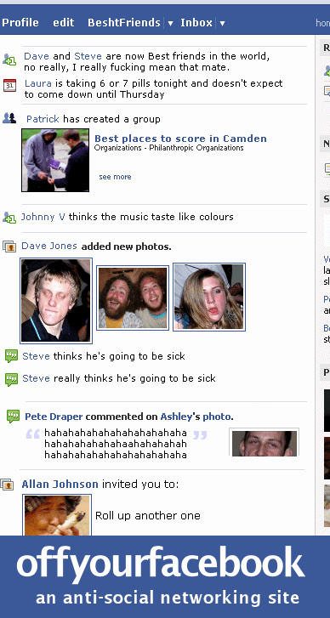Open Allan Johnson's profile link
The height and width of the screenshot is (618, 330).
[60, 484]
